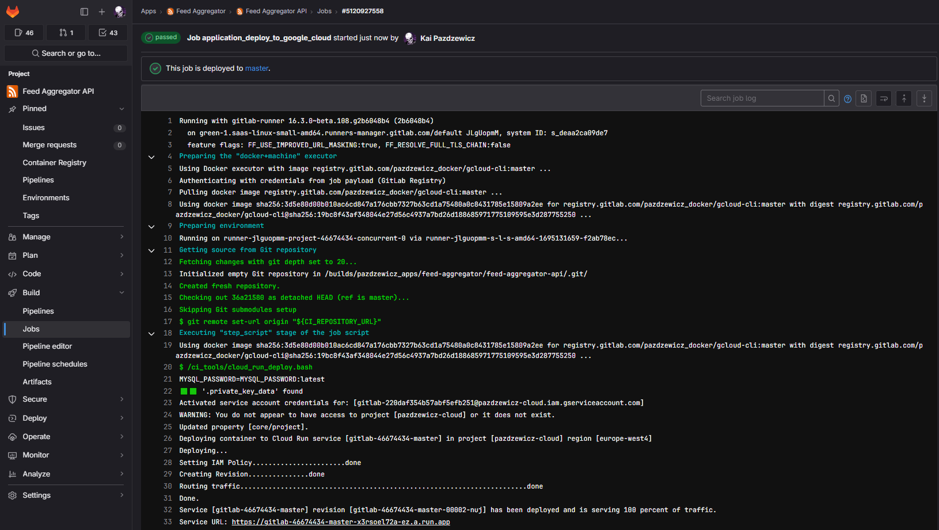Open the deployed Cloud Run service URL
Viewport: 939px width, 530px height.
[x=341, y=522]
